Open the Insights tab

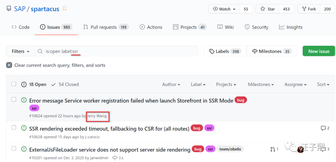point(291,27)
